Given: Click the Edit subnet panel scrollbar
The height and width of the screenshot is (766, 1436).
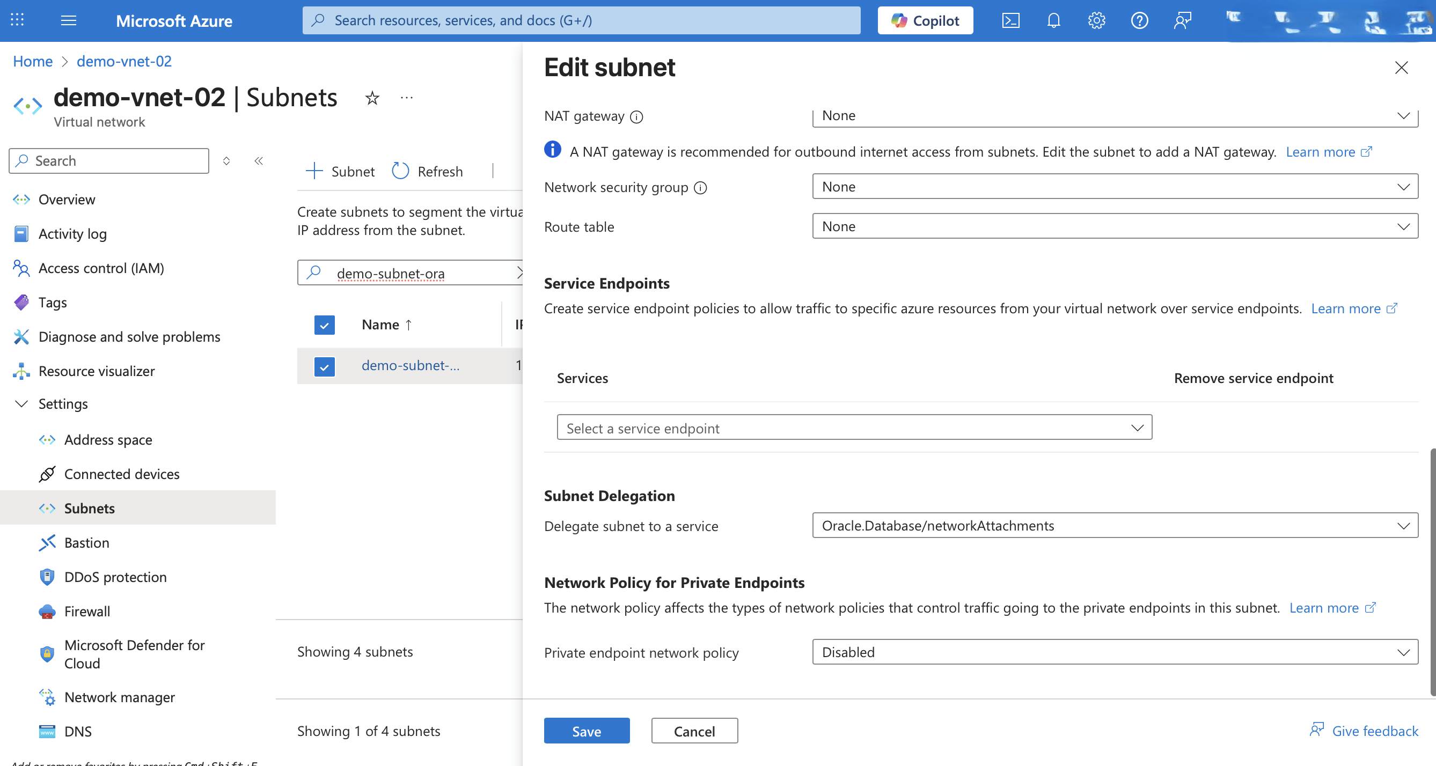Looking at the screenshot, I should click(x=1432, y=571).
